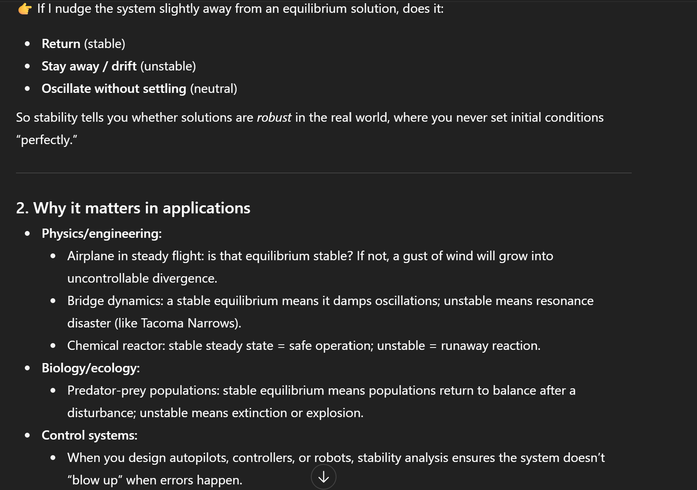
Task: Click the horizontal divider line
Action: coord(324,173)
